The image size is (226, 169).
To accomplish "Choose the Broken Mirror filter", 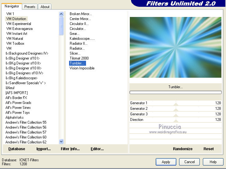I will [x=80, y=14].
